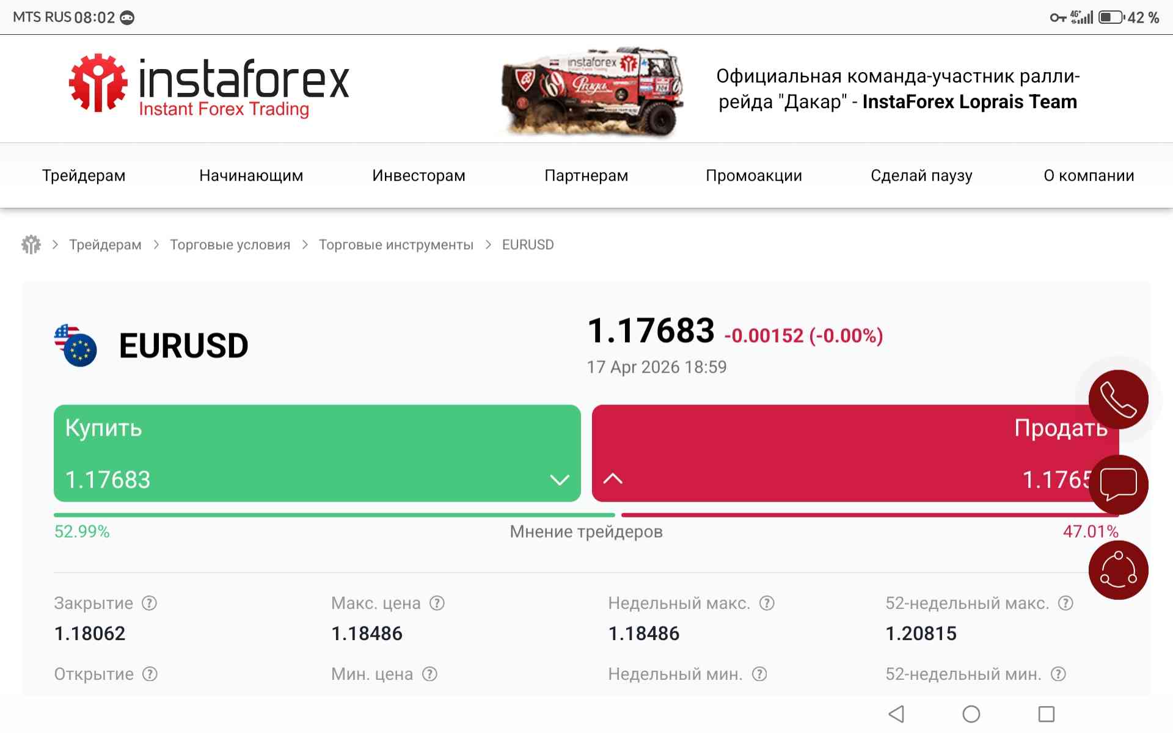Expand the down chevron in Купить
Screen dimensions: 1173x733
point(560,480)
